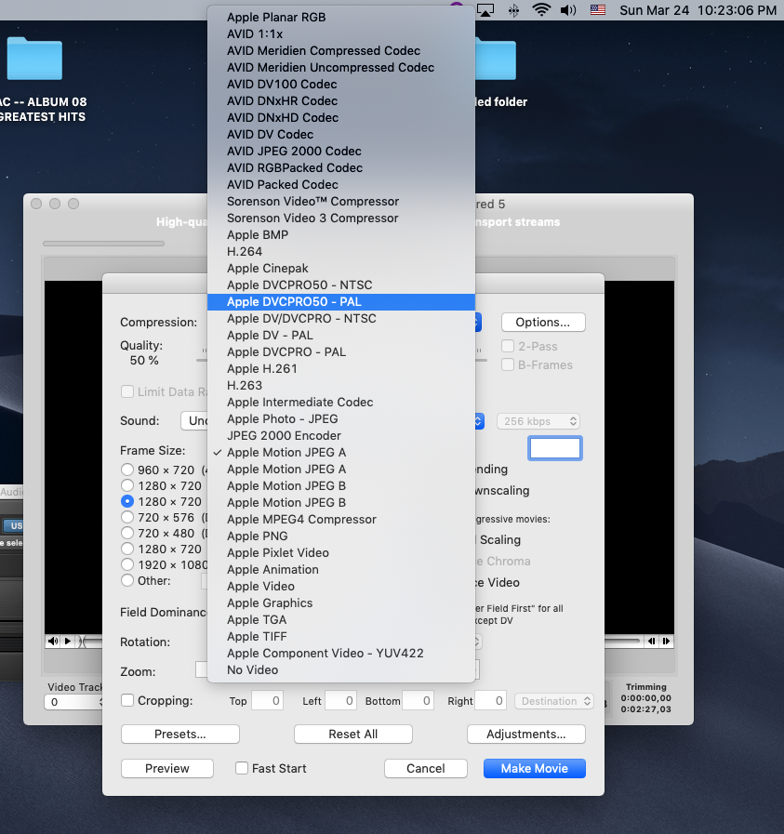784x834 pixels.
Task: Select AVID RGBPacked Codec
Action: point(341,168)
